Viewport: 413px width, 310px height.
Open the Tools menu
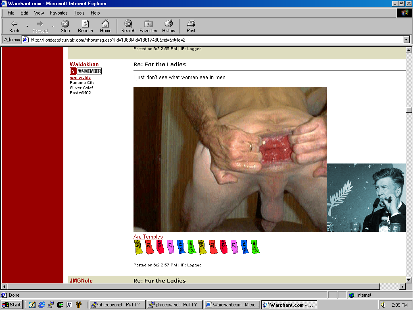(79, 13)
